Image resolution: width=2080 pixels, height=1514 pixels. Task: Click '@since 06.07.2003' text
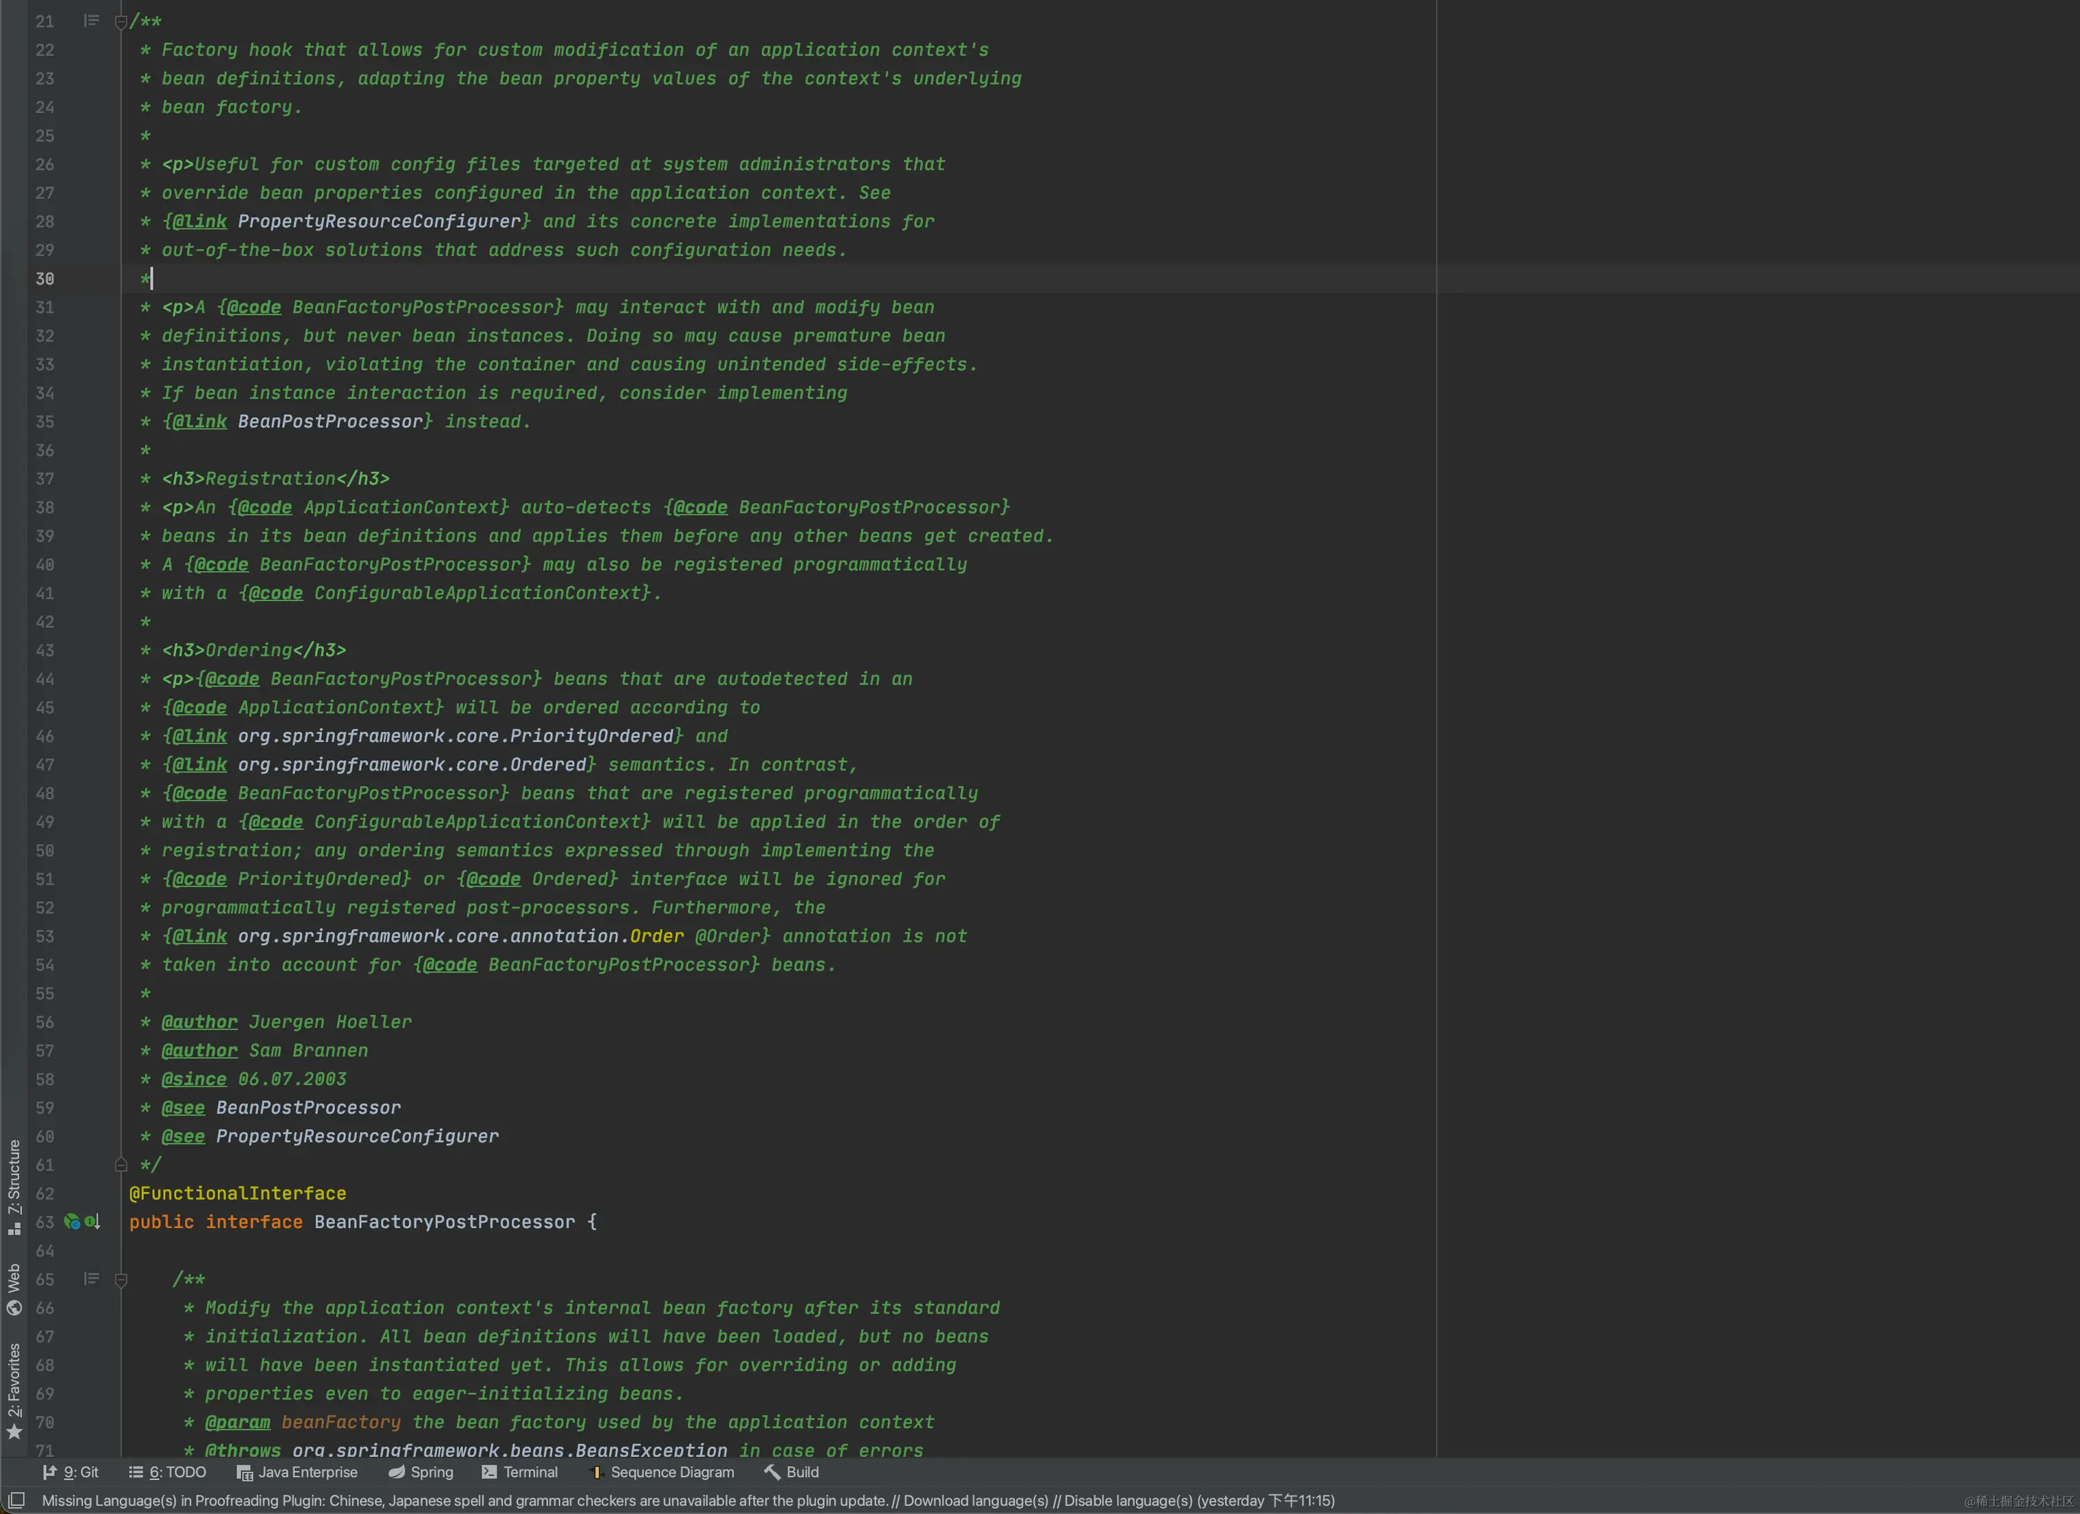tap(254, 1079)
